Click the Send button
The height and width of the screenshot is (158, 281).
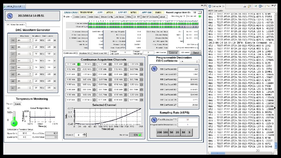(x=196, y=53)
